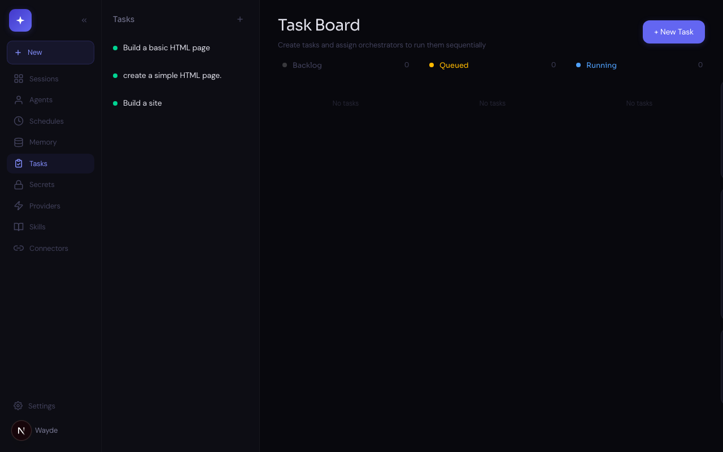Select the 'Build a basic HTML page' task
This screenshot has width=723, height=452.
pyautogui.click(x=166, y=48)
